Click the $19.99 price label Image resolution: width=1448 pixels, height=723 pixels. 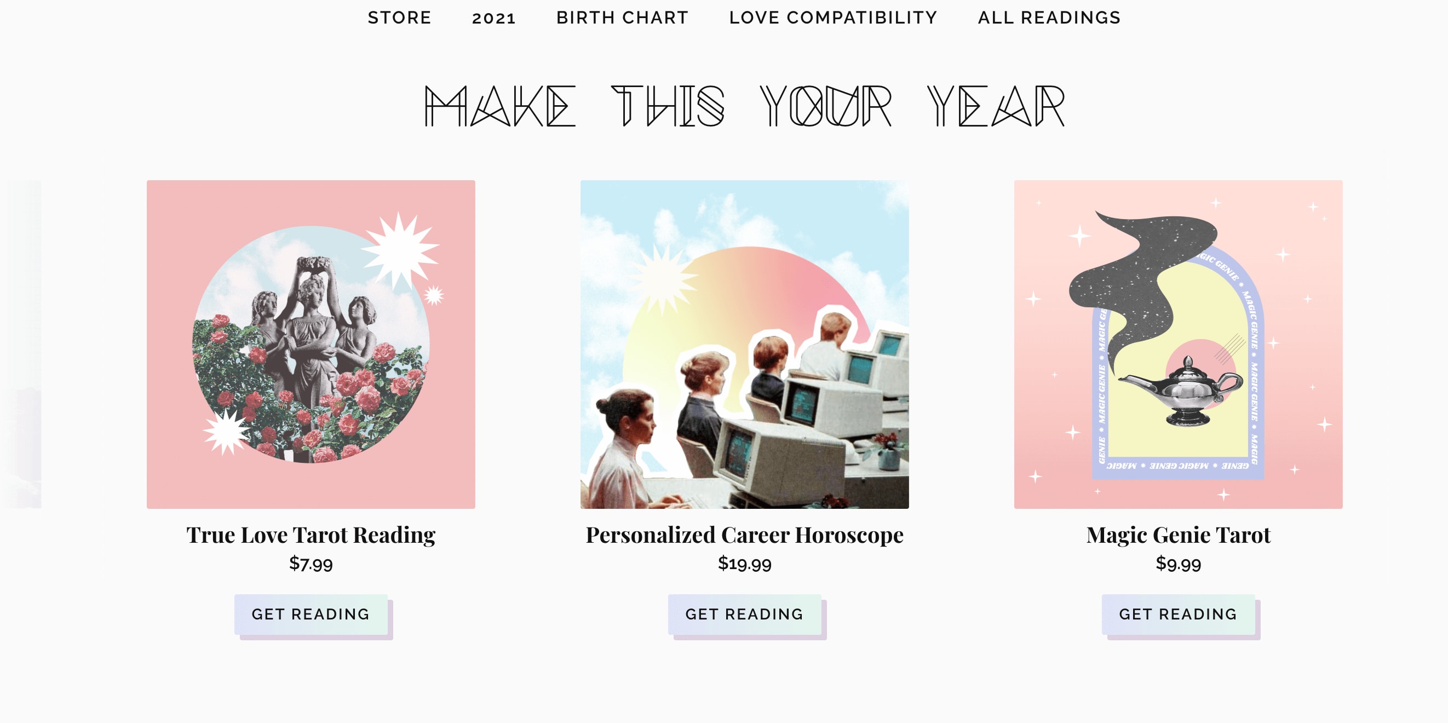744,563
